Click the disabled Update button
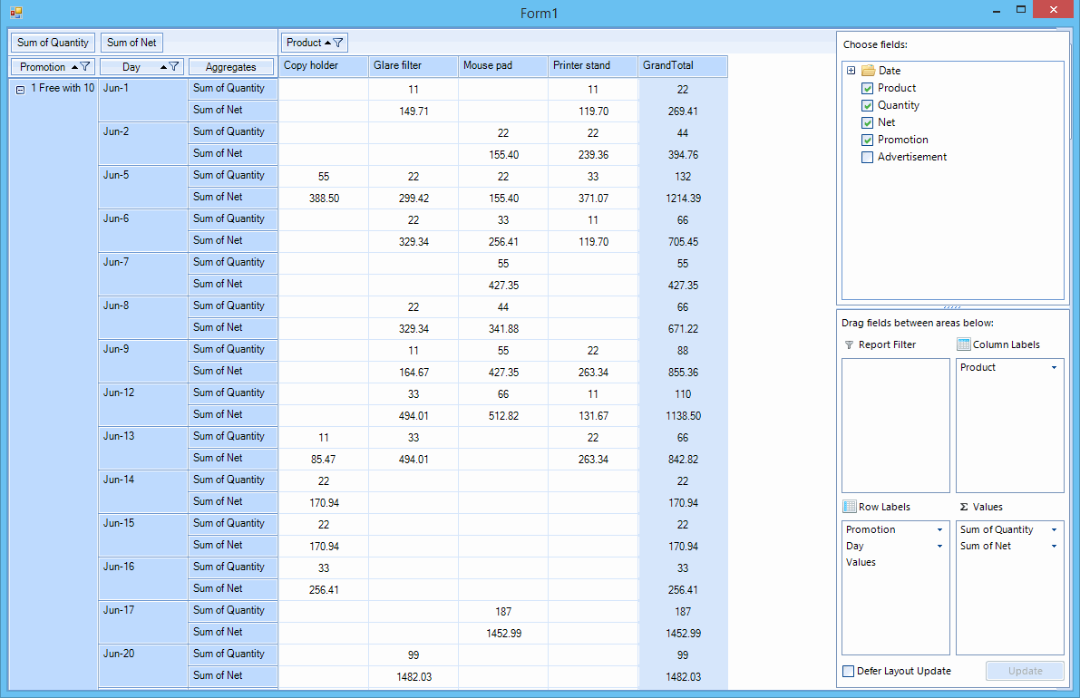 click(x=1025, y=671)
